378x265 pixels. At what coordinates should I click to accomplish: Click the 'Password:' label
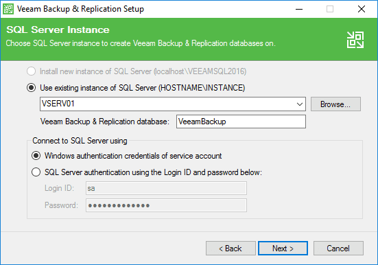[61, 205]
